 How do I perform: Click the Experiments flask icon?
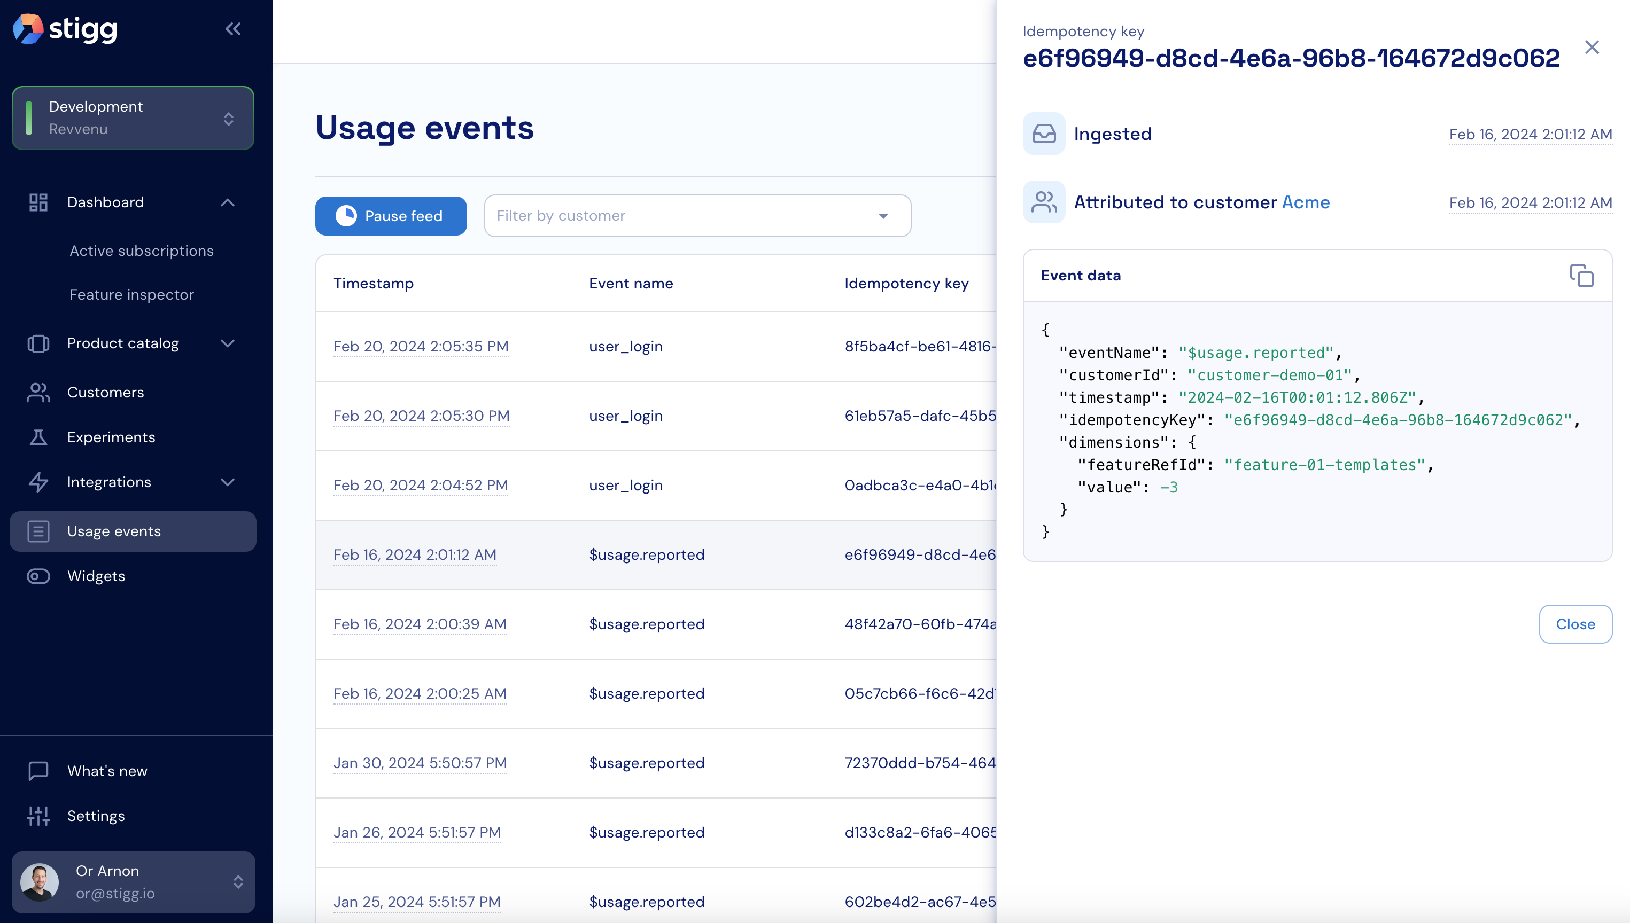coord(38,437)
